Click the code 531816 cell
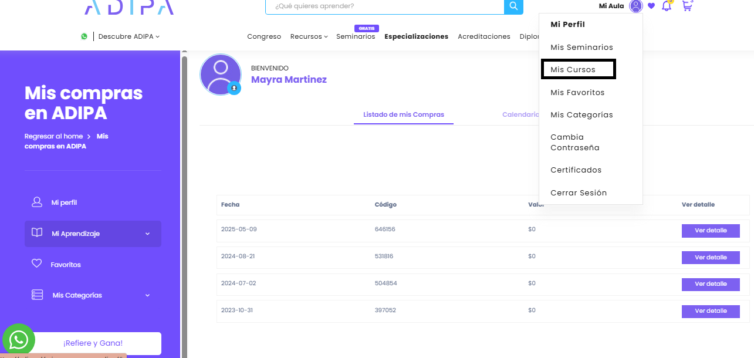 (x=384, y=256)
